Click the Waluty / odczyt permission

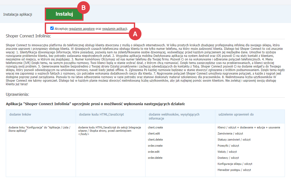[x=227, y=152]
